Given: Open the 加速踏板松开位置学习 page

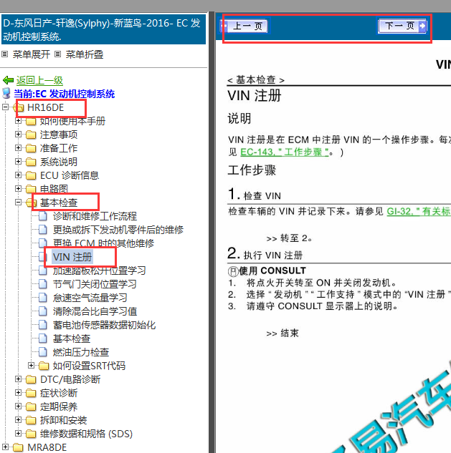Looking at the screenshot, I should coord(99,271).
